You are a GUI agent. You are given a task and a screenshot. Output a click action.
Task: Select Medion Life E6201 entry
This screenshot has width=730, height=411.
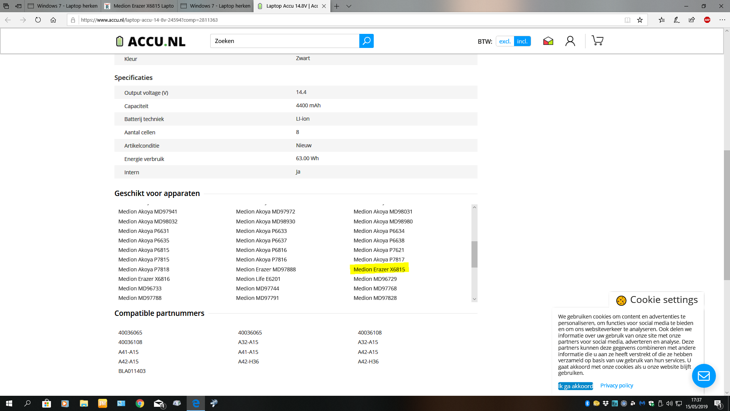pos(258,279)
